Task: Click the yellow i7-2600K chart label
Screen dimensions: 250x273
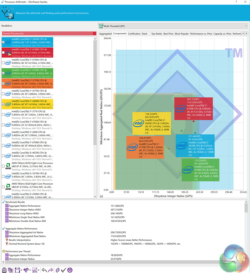Action: (151, 123)
